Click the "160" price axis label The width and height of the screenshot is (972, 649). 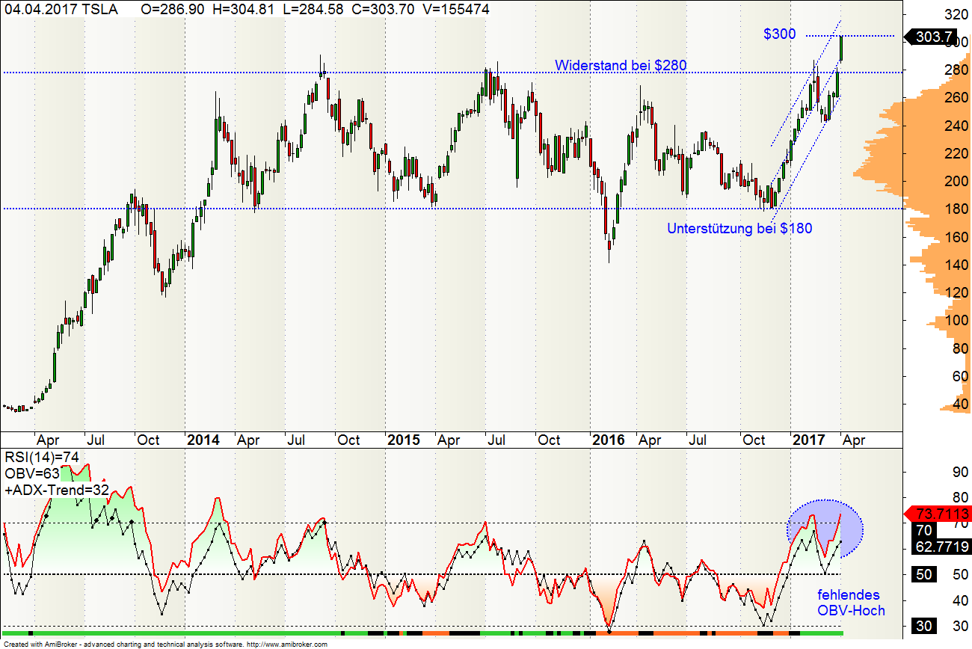point(956,237)
